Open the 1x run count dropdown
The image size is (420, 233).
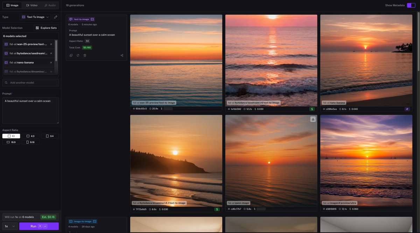10,226
